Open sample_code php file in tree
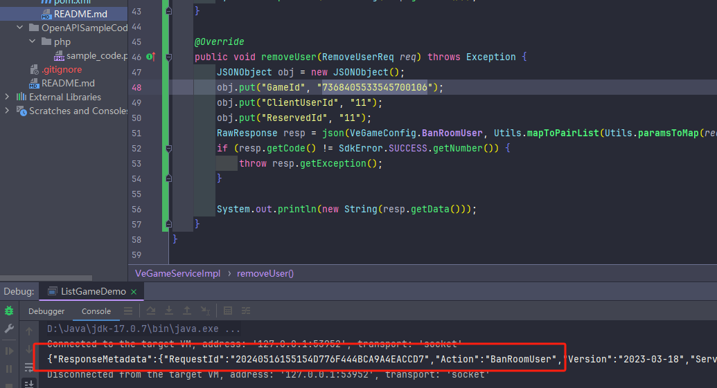This screenshot has height=388, width=717. (x=97, y=56)
